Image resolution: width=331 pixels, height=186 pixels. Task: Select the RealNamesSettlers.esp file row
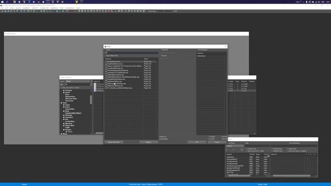point(131,82)
